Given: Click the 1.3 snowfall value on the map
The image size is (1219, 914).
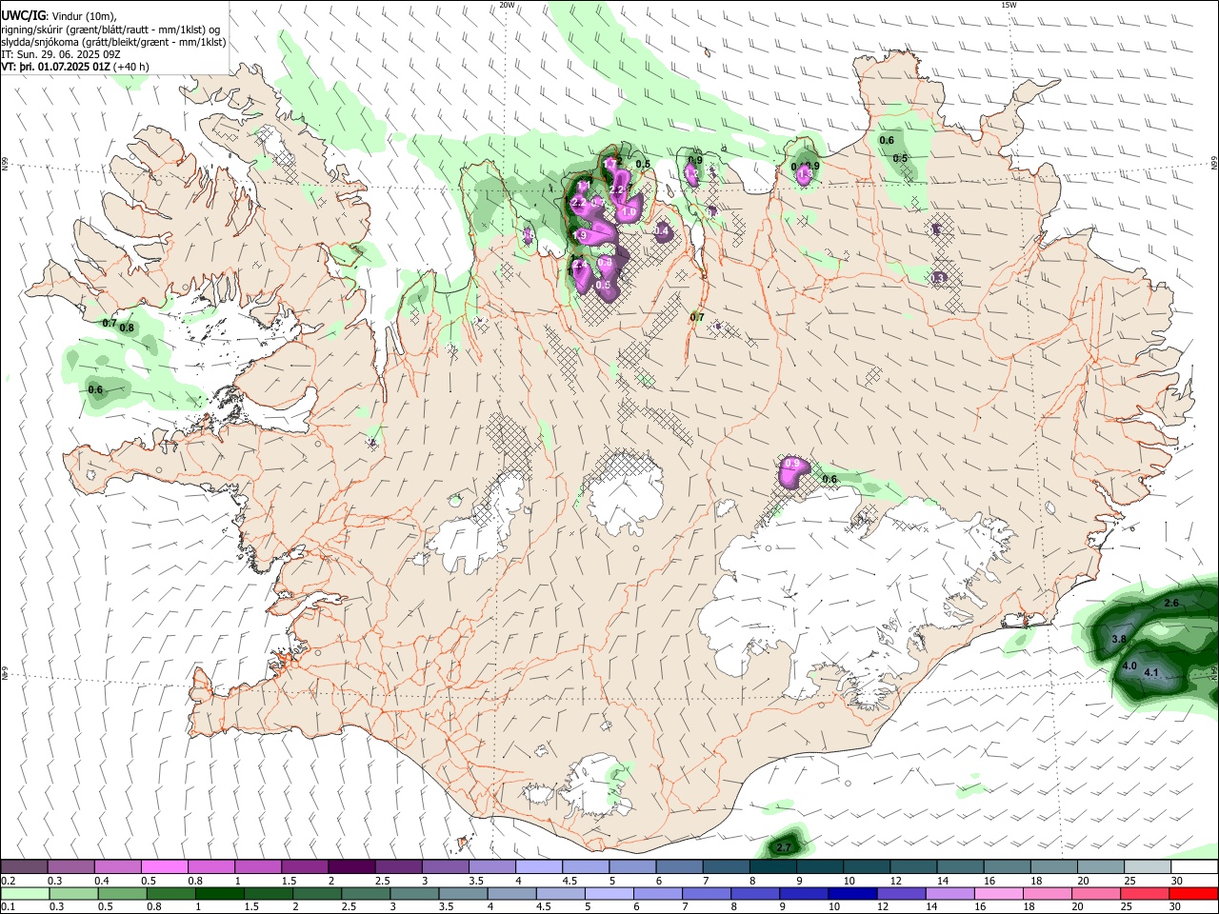Looking at the screenshot, I should 804,173.
